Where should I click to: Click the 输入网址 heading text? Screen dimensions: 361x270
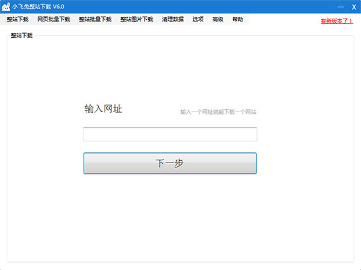pyautogui.click(x=103, y=109)
